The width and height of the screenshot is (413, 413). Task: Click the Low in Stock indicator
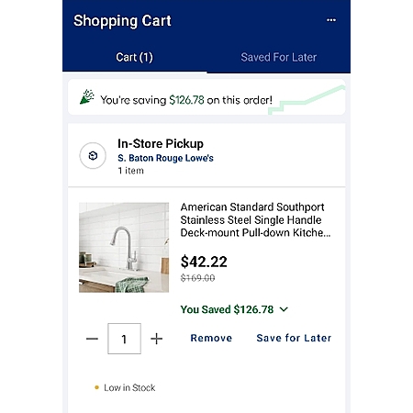[125, 387]
